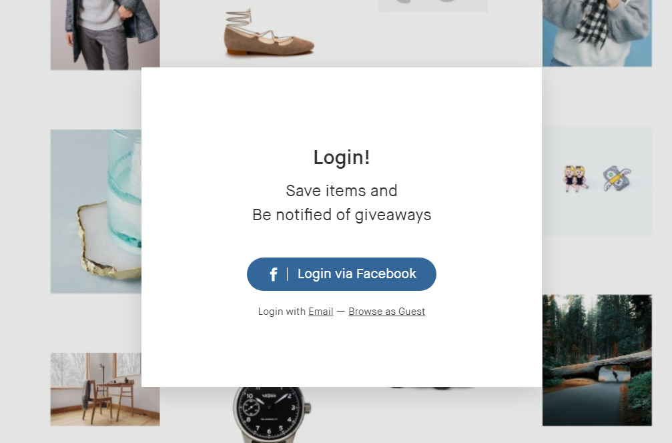This screenshot has width=672, height=443.
Task: Click the partially hidden product below the dialog
Action: (433, 388)
